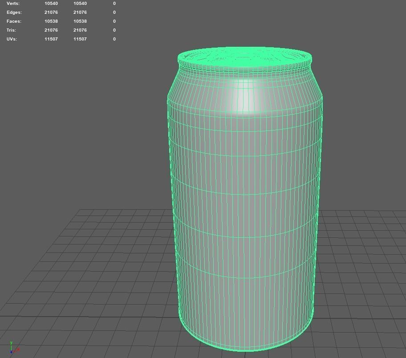
Task: Click the leftmost "10538" Faces count
Action: coord(51,21)
